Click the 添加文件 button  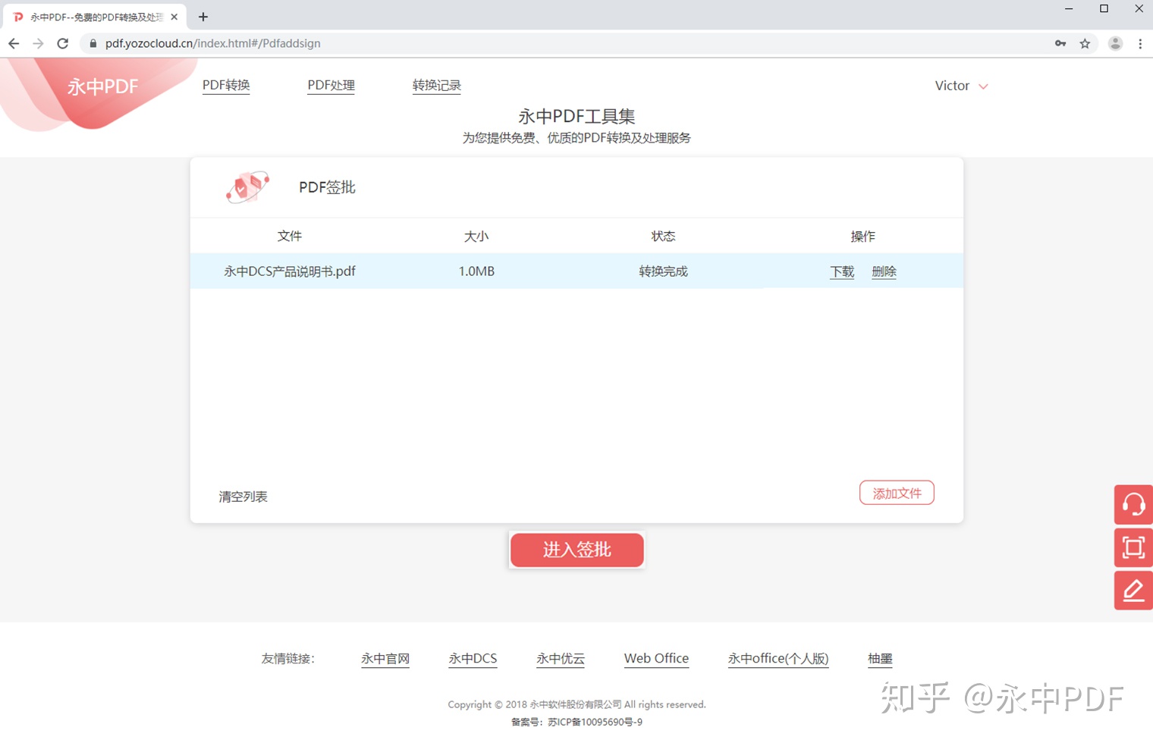pos(897,493)
